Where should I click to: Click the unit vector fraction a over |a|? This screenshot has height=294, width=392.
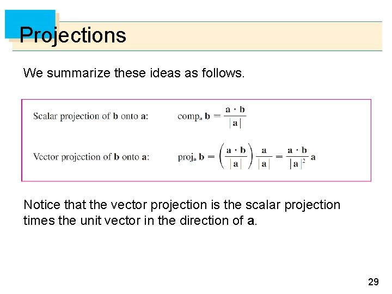point(264,156)
